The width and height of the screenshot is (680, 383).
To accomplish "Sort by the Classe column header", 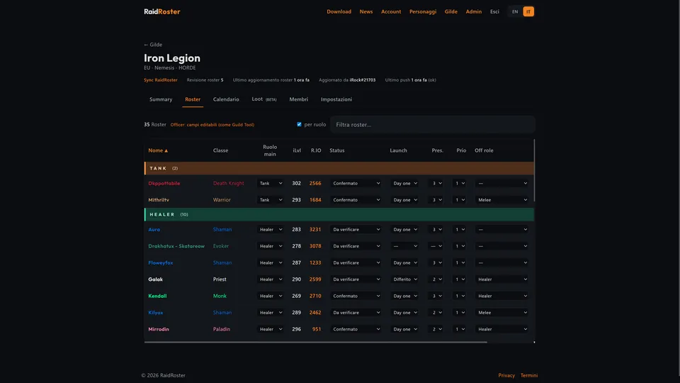I will click(220, 150).
